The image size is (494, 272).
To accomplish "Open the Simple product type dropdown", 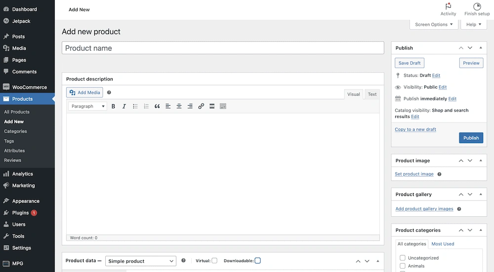I will click(141, 261).
